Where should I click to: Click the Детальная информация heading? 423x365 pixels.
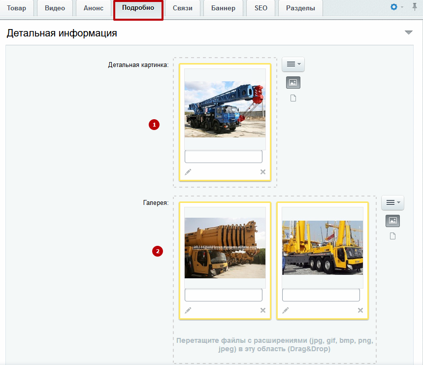[62, 33]
